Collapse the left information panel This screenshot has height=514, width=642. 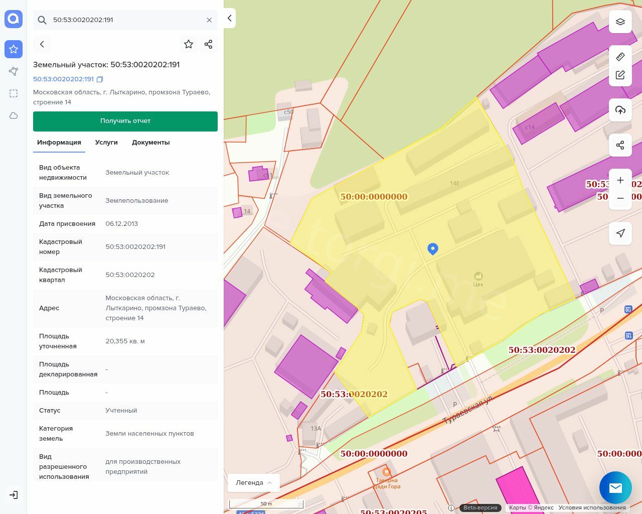229,18
